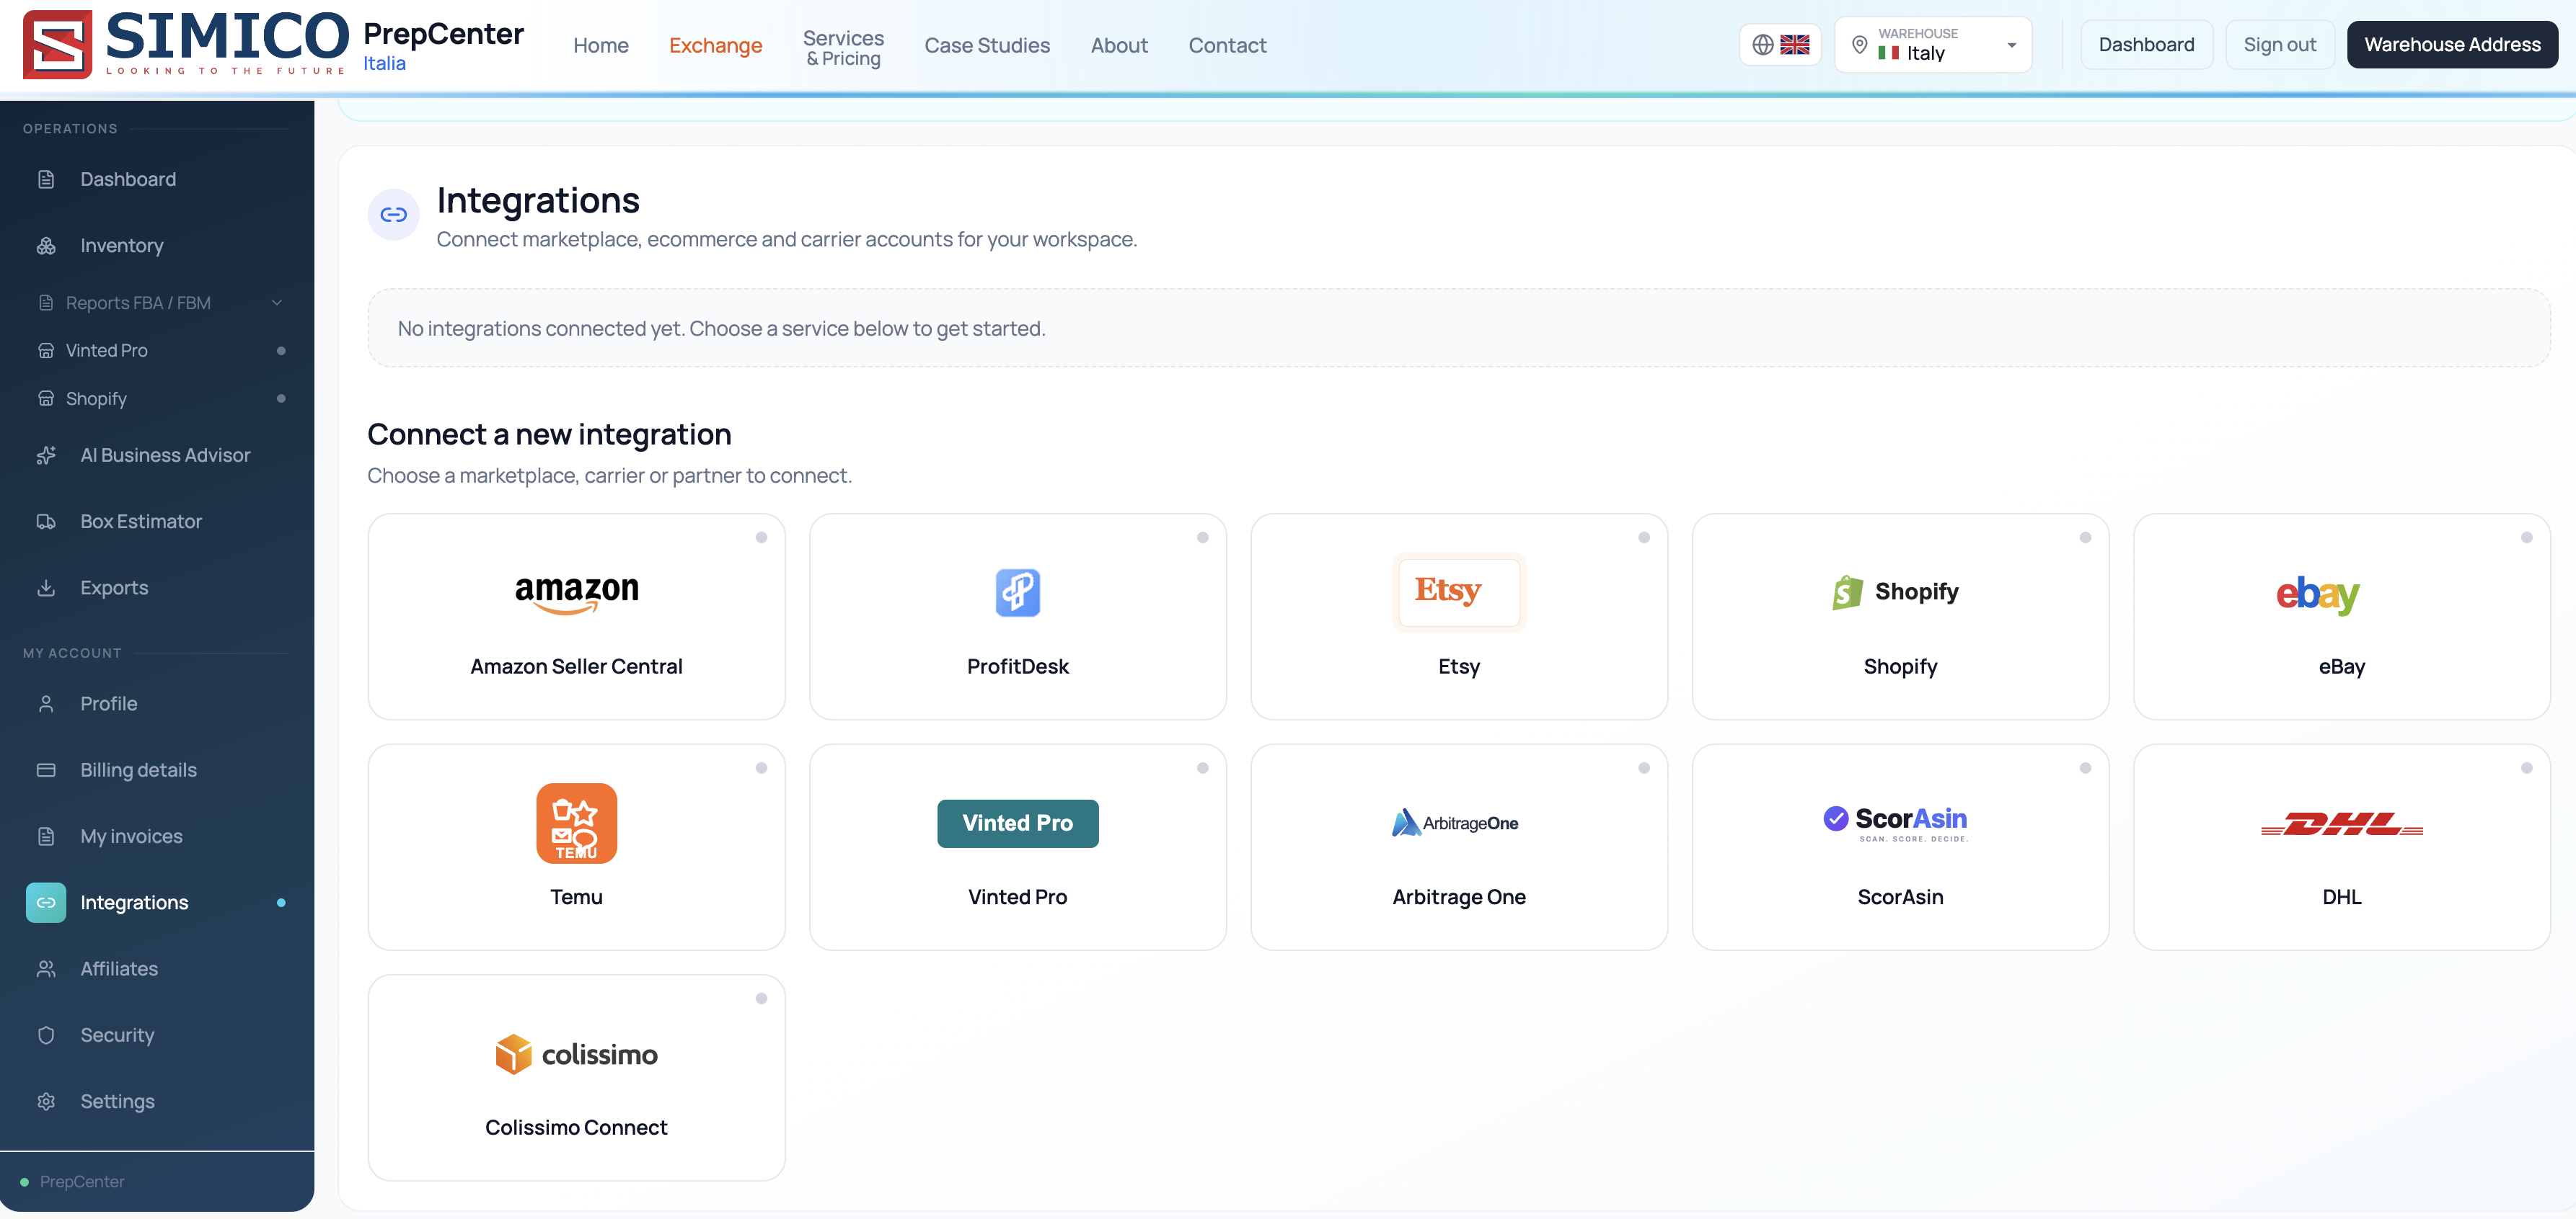This screenshot has width=2576, height=1219.
Task: Open the ArbitrageOne logo
Action: [x=1455, y=822]
